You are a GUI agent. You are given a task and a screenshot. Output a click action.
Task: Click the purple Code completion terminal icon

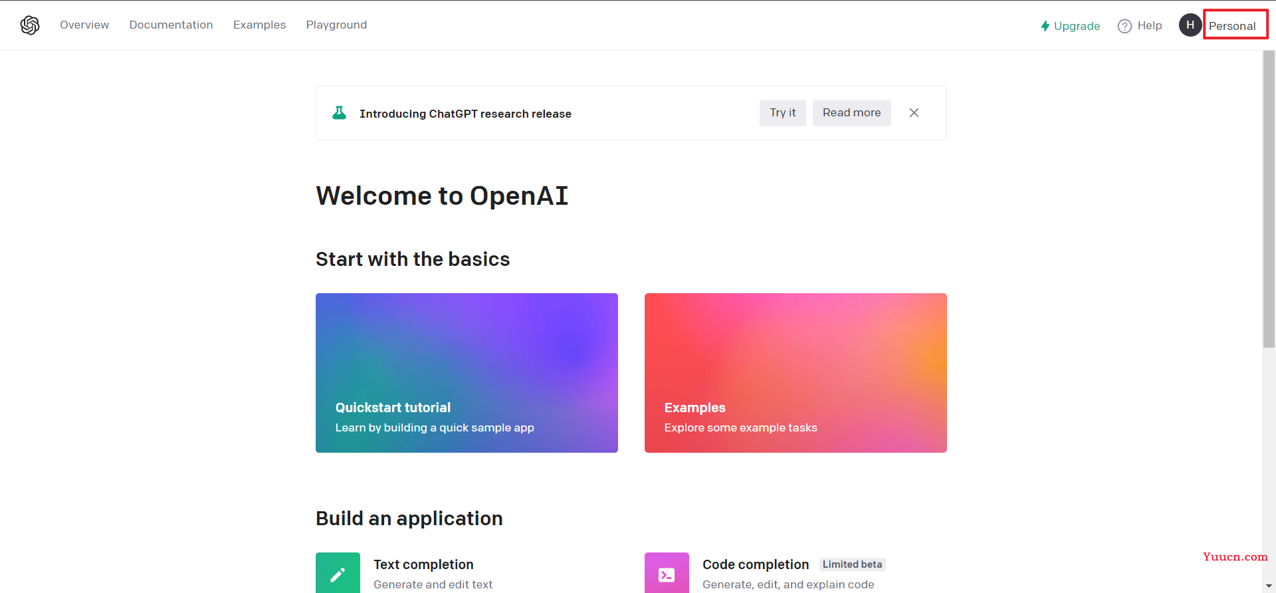667,573
